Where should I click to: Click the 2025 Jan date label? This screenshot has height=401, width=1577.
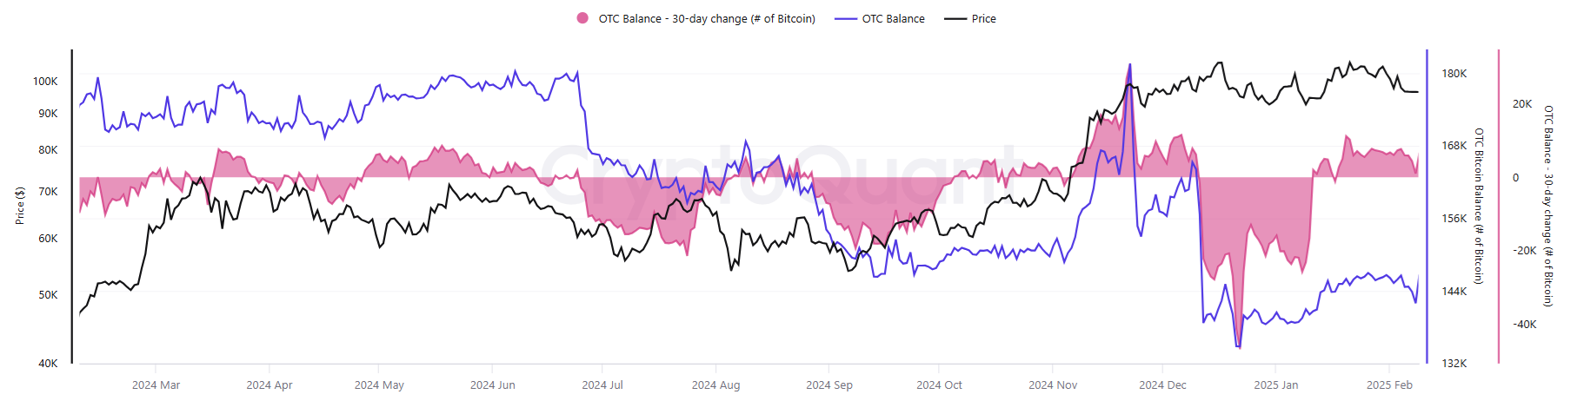coord(1276,385)
